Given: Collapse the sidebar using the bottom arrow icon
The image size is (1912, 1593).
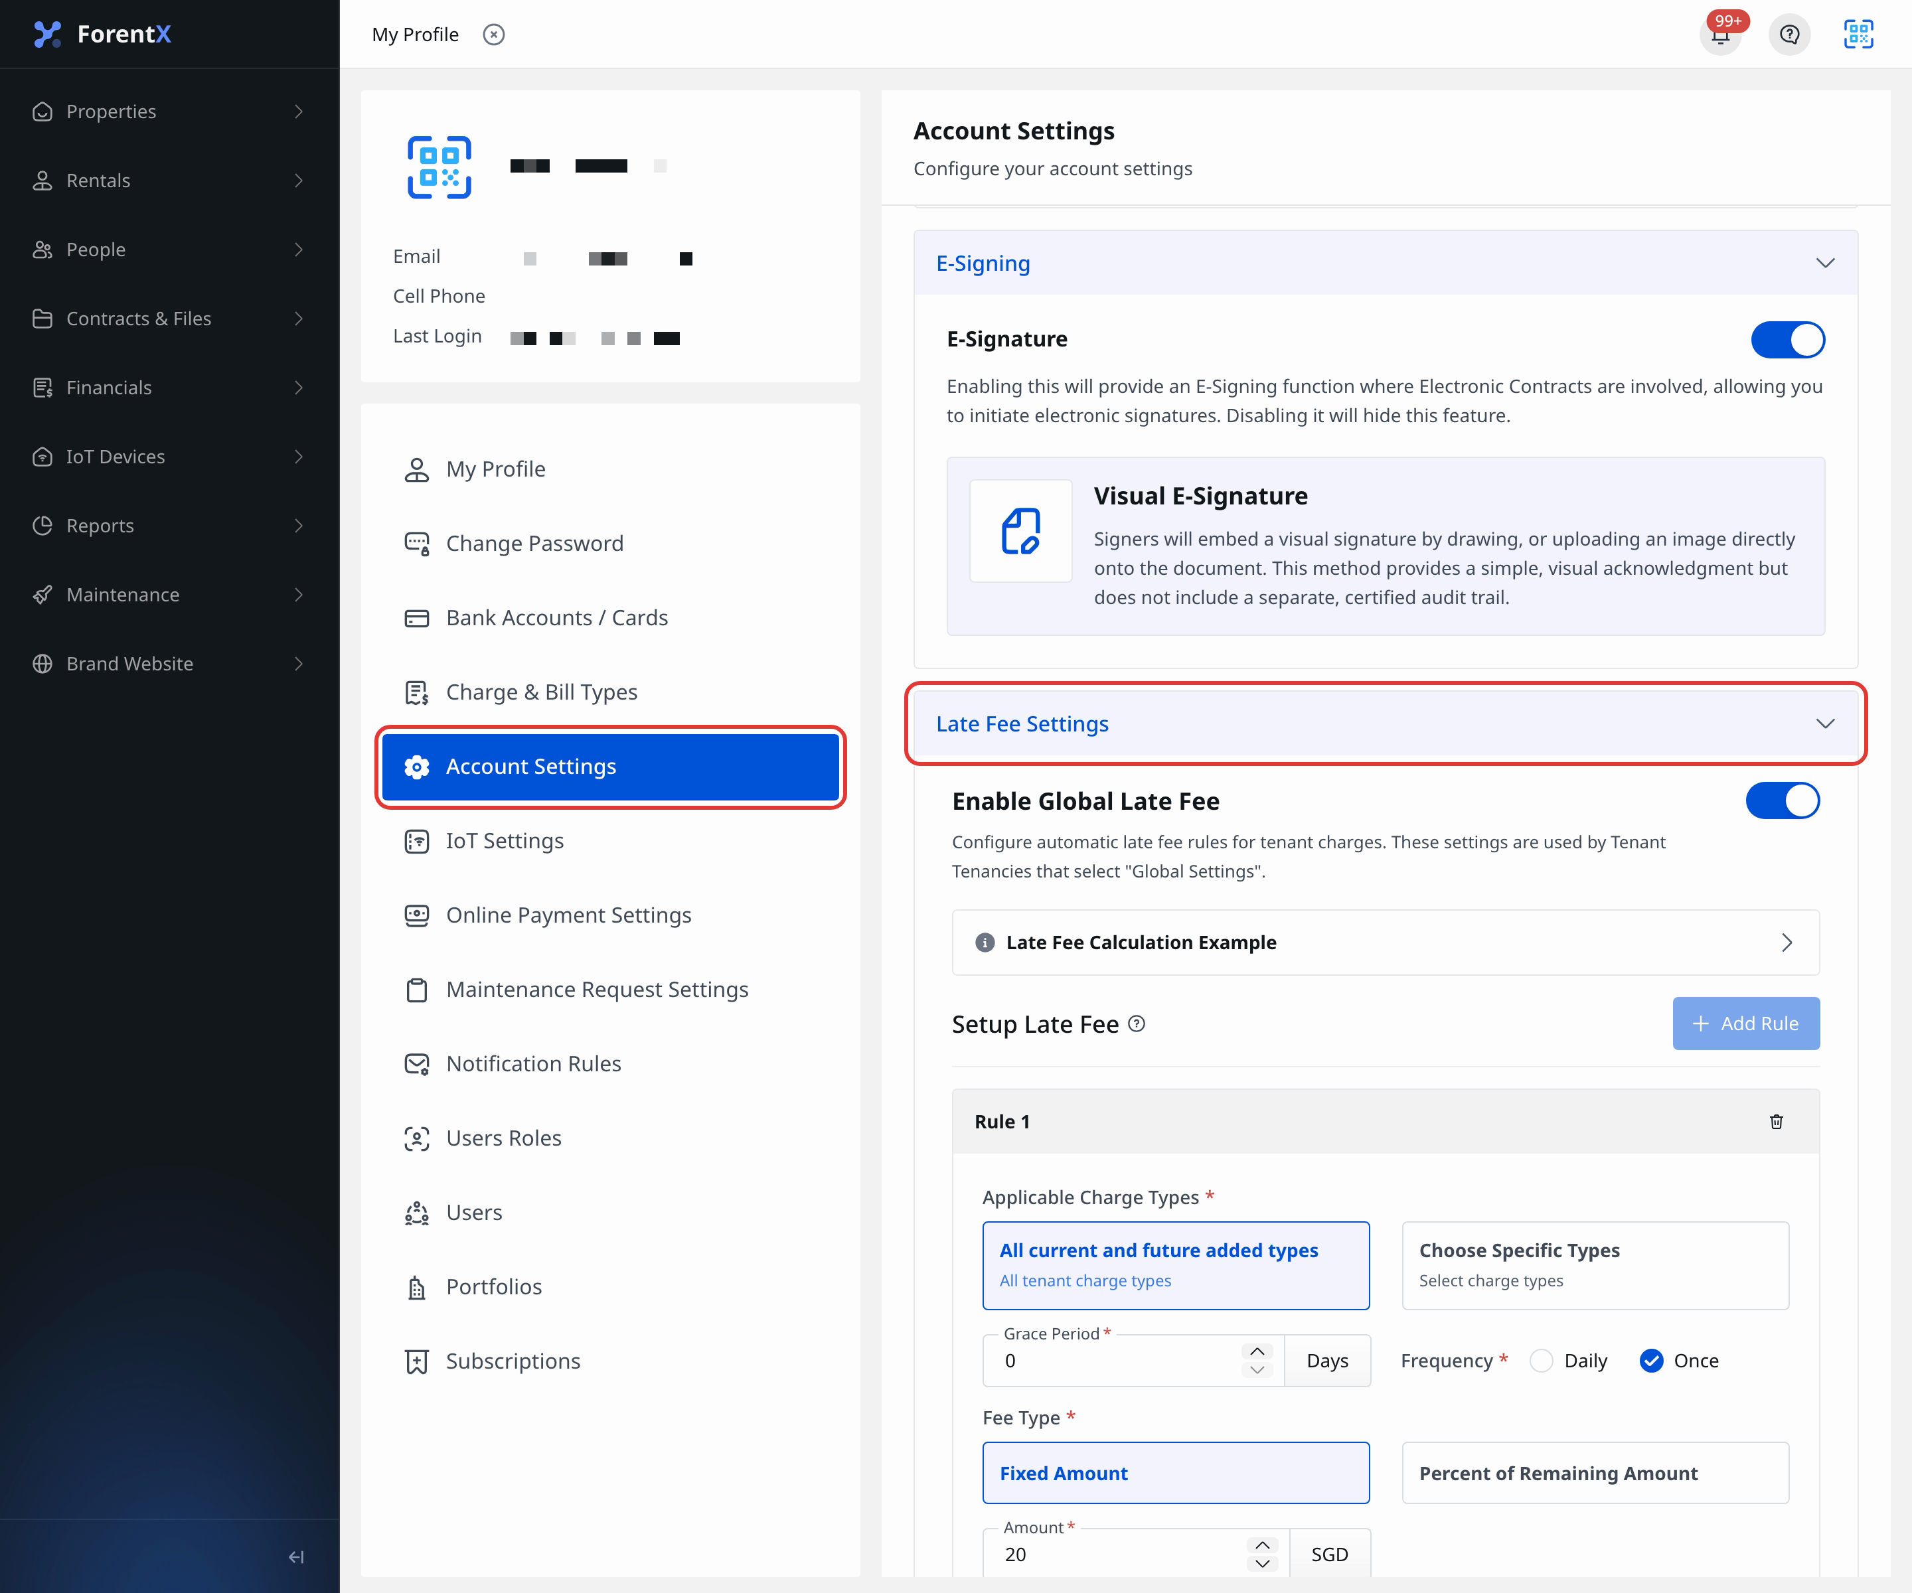Looking at the screenshot, I should (297, 1556).
